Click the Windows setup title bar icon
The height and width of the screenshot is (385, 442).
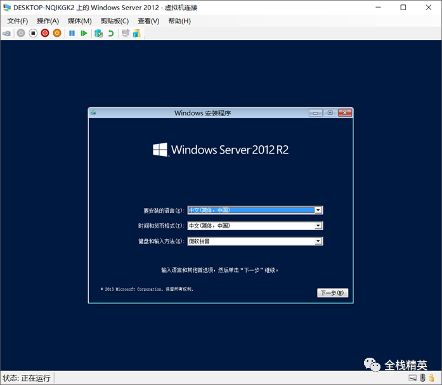coord(93,113)
